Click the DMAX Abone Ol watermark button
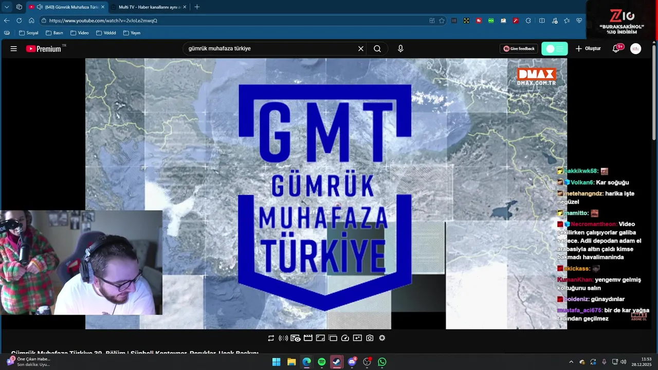The image size is (658, 370). [x=639, y=317]
